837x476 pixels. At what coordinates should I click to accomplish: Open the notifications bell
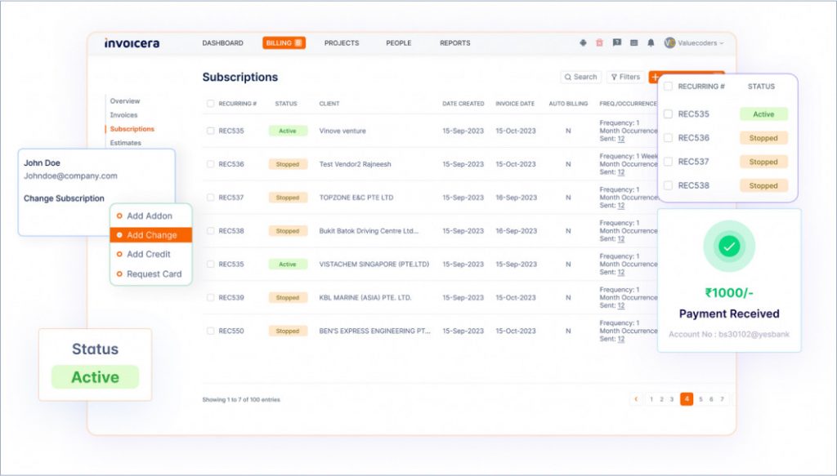651,42
